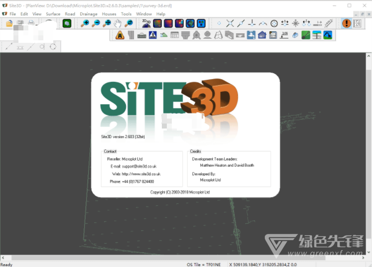Open the Edit menu
The image size is (372, 267).
pyautogui.click(x=24, y=14)
